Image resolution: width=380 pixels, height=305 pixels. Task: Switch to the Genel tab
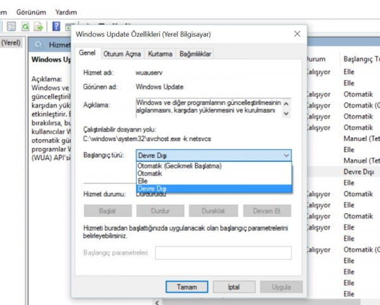tap(87, 53)
